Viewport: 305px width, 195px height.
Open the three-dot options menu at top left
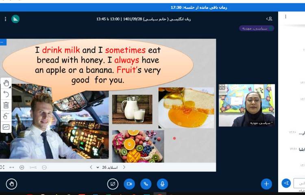click(x=5, y=19)
